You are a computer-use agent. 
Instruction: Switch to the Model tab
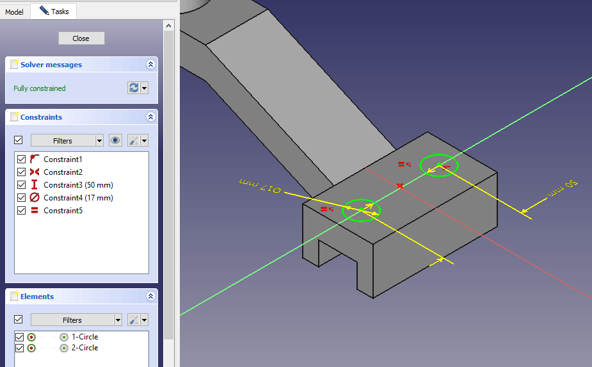coord(14,12)
